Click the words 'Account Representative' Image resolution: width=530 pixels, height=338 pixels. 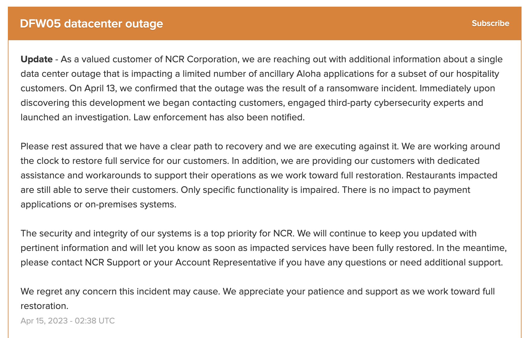point(225,262)
